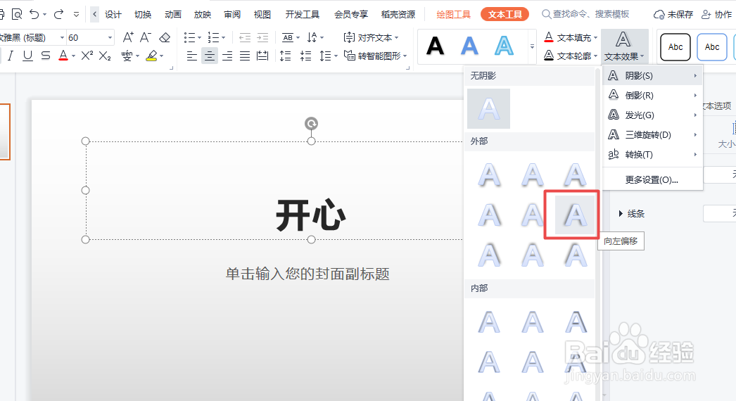
Task: Toggle strikethrough formatting
Action: (x=46, y=56)
